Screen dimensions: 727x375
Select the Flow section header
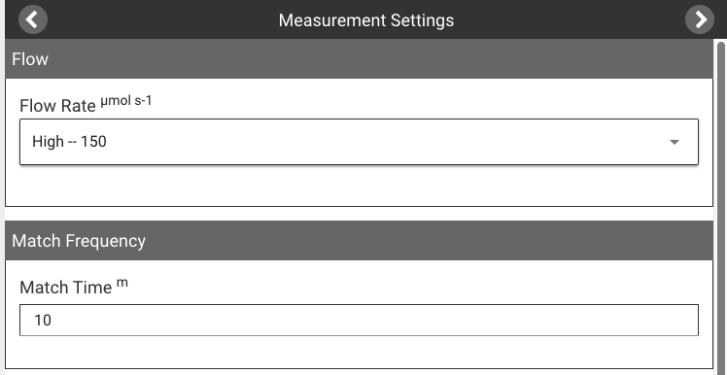[359, 59]
